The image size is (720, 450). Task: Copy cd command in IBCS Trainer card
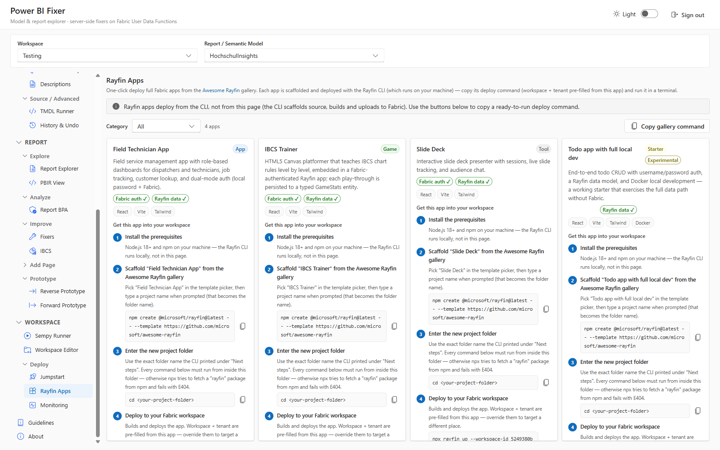point(394,400)
